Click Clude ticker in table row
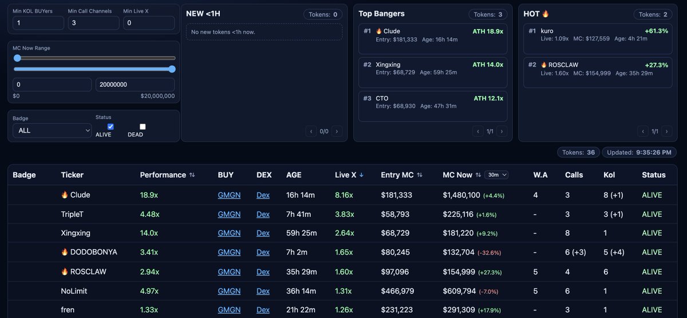687x318 pixels. [x=76, y=195]
